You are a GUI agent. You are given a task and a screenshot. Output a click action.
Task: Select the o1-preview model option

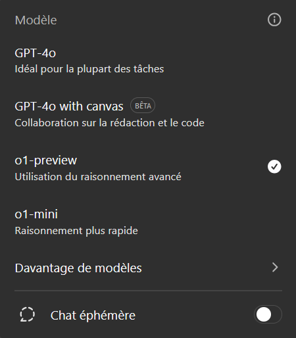pos(148,168)
